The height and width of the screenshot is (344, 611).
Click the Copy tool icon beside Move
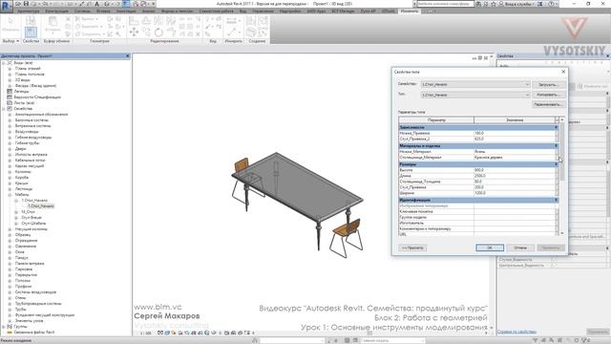pos(146,32)
